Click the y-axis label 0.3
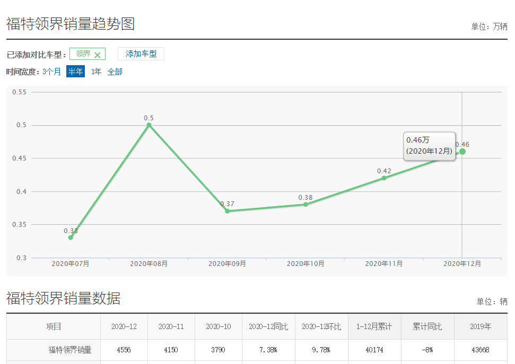 coord(21,258)
